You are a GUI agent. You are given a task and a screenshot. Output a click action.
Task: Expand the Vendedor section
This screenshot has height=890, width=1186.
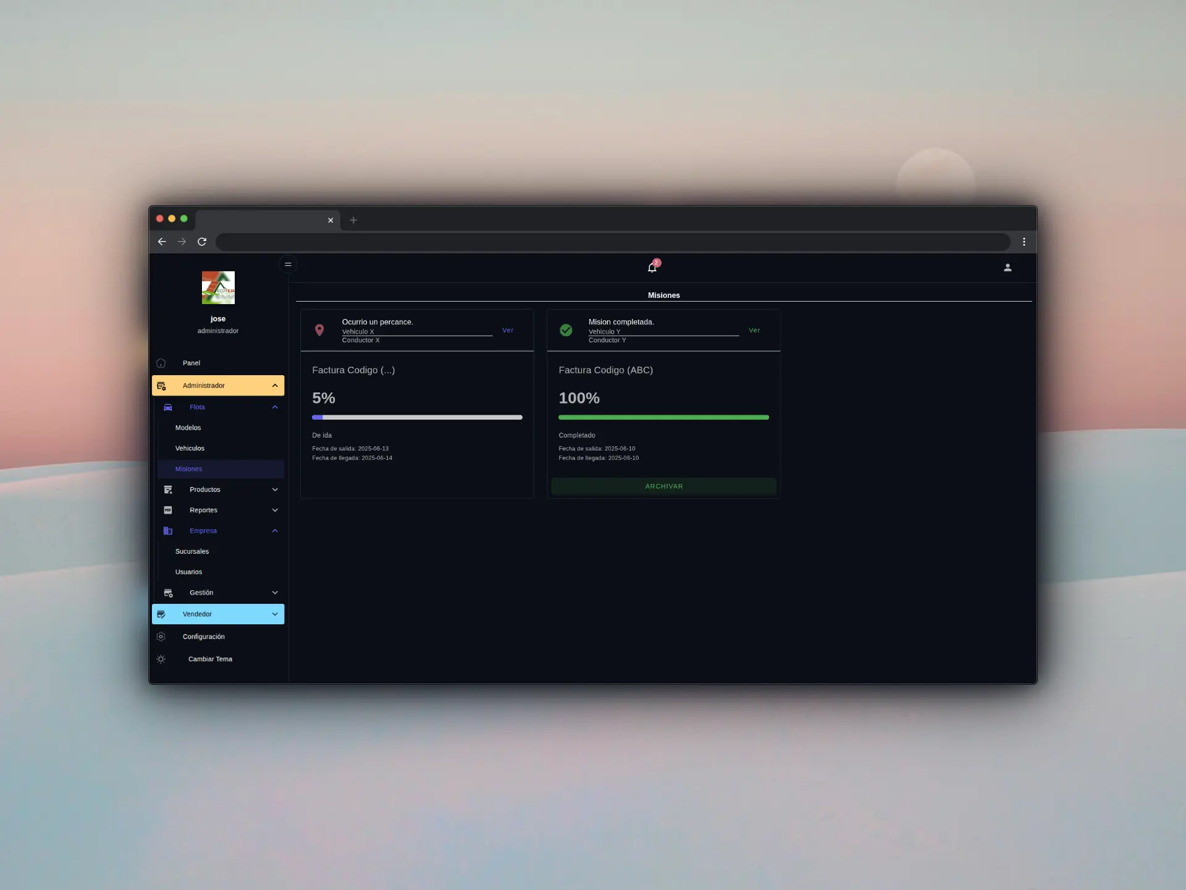(275, 614)
